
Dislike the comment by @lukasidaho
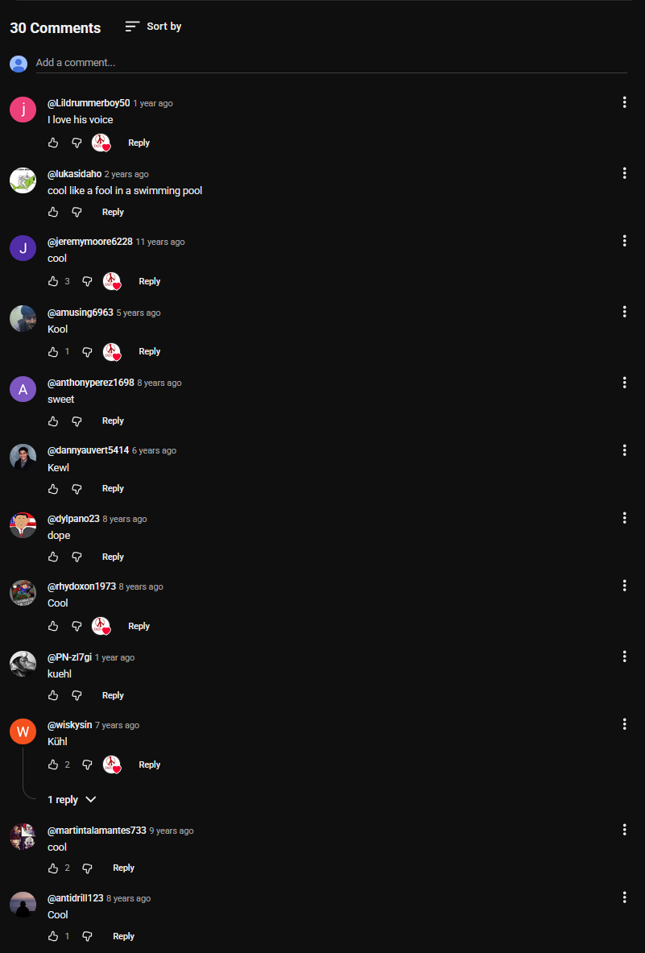tap(76, 212)
